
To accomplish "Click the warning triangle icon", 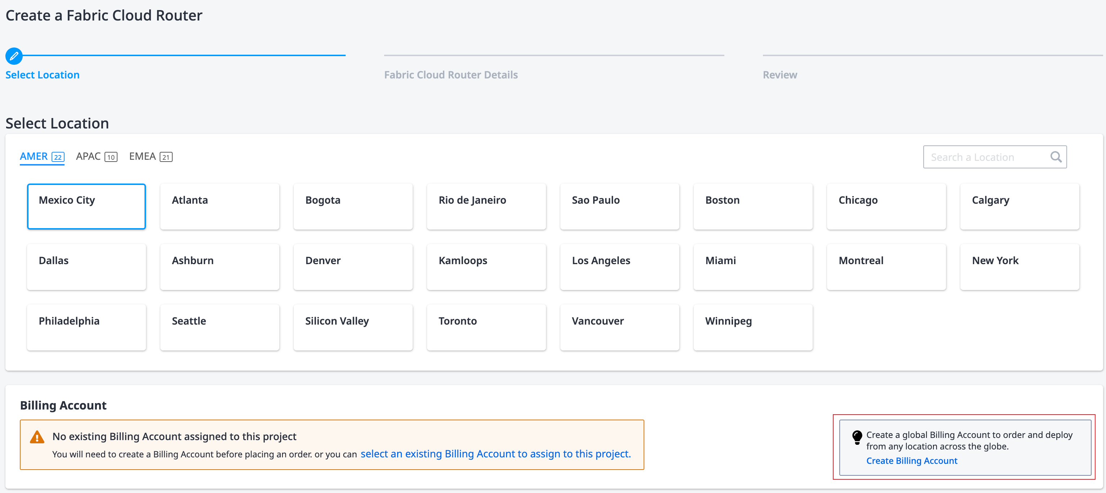I will pos(37,437).
